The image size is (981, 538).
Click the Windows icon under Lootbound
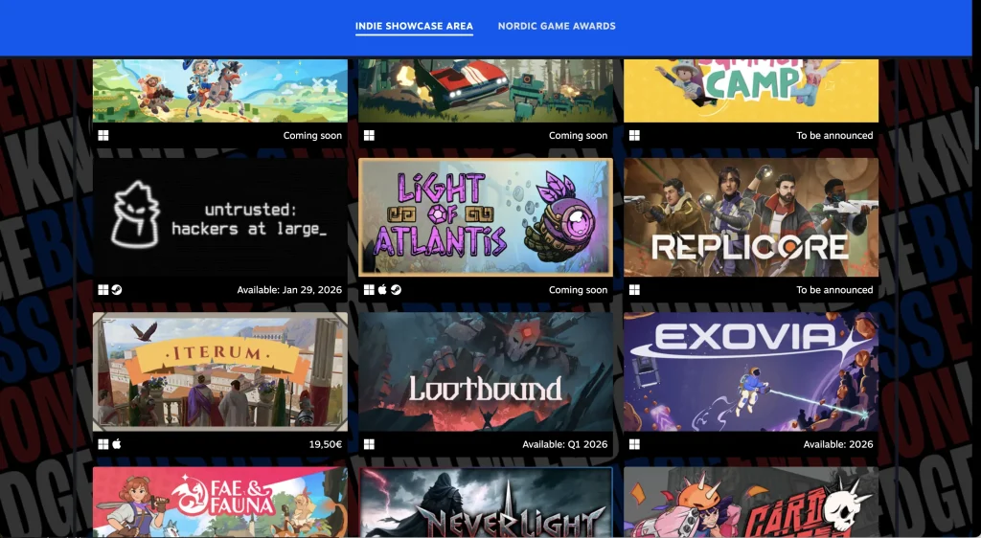coord(369,444)
